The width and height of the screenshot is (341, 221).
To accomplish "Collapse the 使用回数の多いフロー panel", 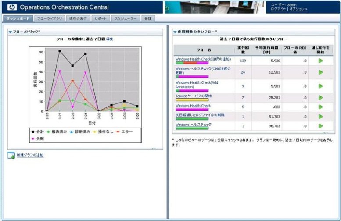I will coord(175,32).
